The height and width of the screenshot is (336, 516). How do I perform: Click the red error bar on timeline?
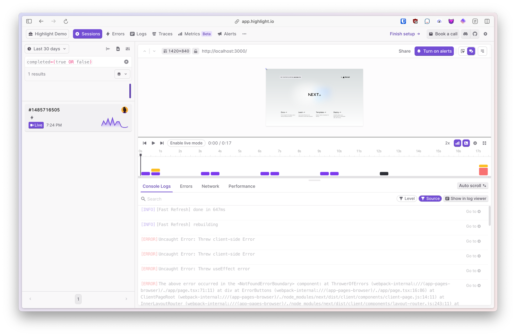[483, 171]
